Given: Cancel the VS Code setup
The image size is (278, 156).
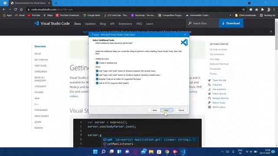Looking at the screenshot, I should (x=181, y=110).
